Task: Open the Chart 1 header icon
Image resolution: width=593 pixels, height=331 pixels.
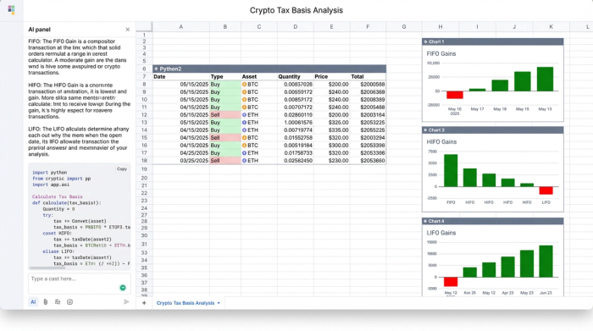Action: click(425, 41)
